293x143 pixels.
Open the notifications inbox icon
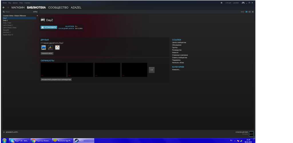coord(221,3)
